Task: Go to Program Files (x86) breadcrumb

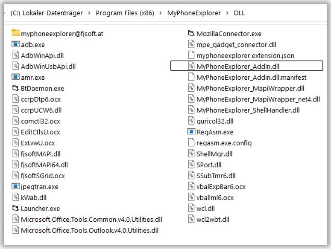Action: pos(125,13)
